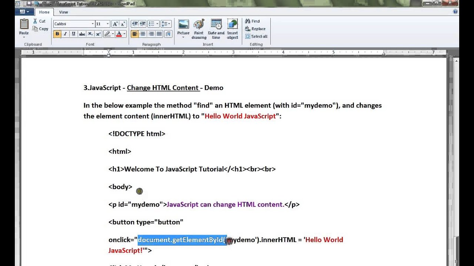Toggle underline formatting
The width and height of the screenshot is (474, 266).
(73, 34)
